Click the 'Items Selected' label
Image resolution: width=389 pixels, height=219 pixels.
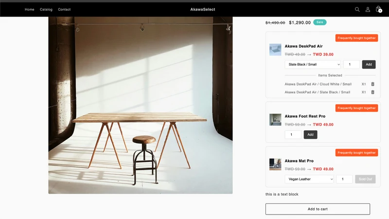(x=330, y=75)
